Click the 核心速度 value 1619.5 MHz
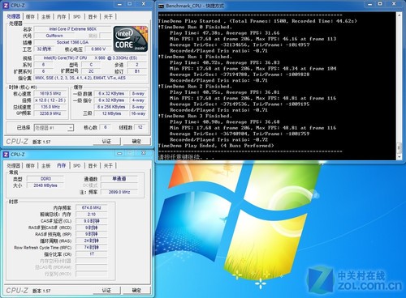 click(50, 94)
